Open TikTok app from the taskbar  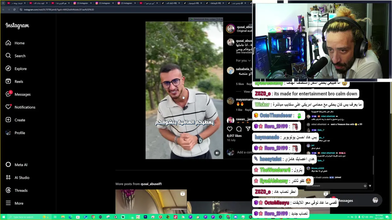[x=175, y=217]
